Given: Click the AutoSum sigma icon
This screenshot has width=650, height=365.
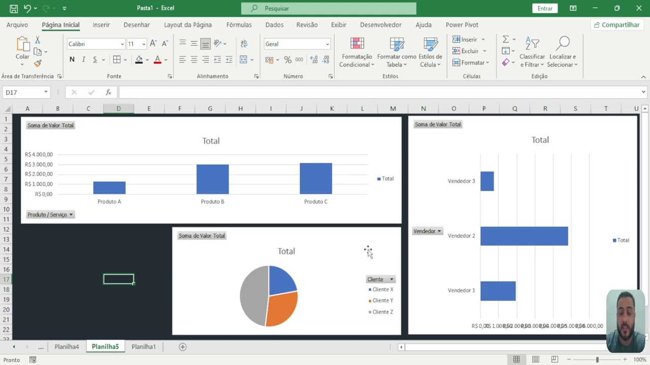Looking at the screenshot, I should pyautogui.click(x=506, y=40).
